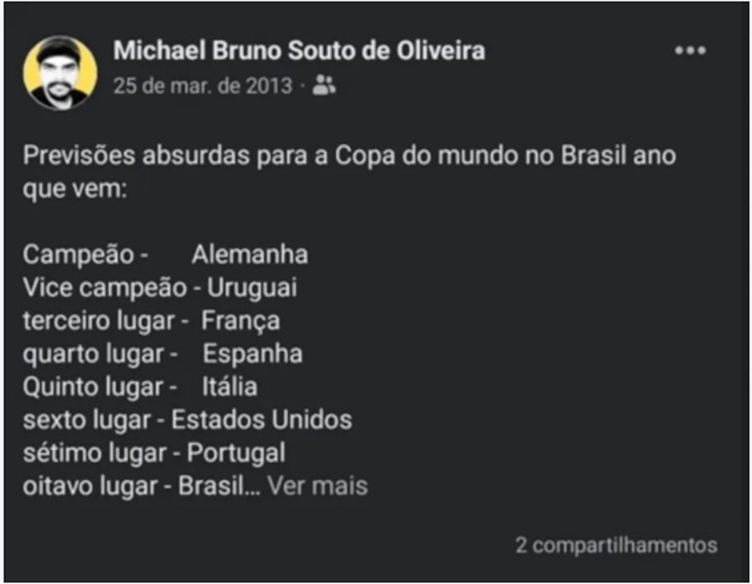Click the words Estados Unidos in the post
The image size is (752, 584).
[262, 420]
